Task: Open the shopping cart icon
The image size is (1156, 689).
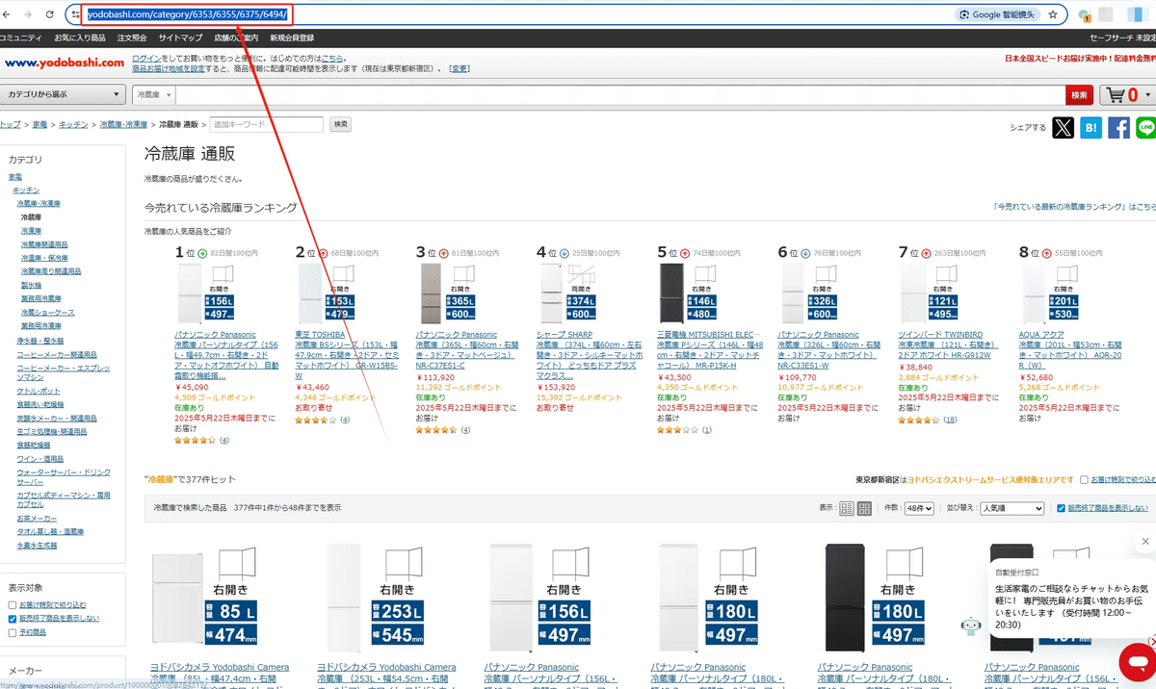Action: click(x=1117, y=94)
